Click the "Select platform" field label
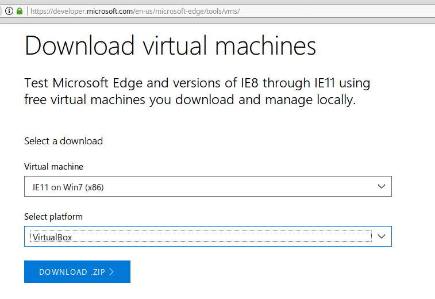This screenshot has height=299, width=435. pyautogui.click(x=53, y=217)
